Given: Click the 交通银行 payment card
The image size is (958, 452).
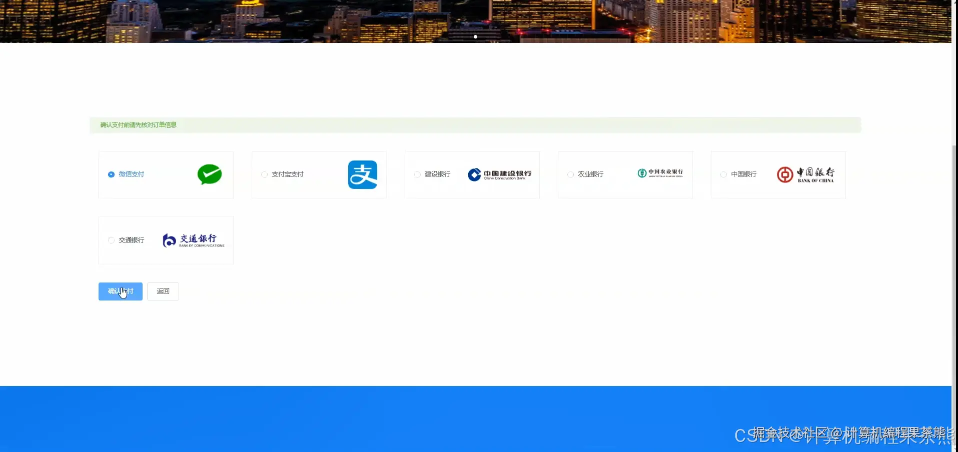Looking at the screenshot, I should [166, 240].
